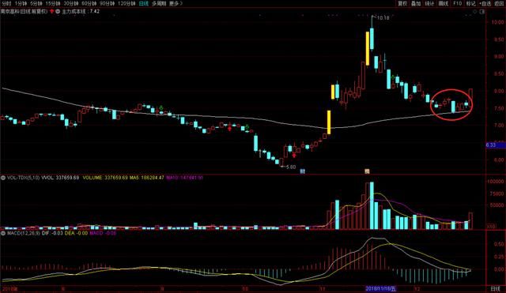
Task: Click the MACD indicator round icon
Action: pyautogui.click(x=3, y=233)
